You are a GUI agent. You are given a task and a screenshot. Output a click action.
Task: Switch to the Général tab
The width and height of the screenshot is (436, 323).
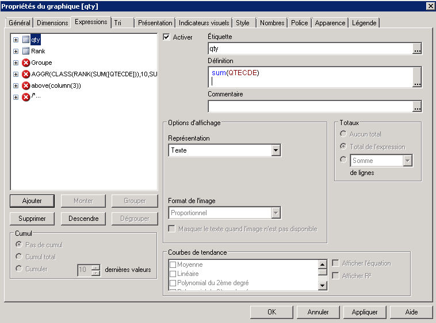[19, 23]
